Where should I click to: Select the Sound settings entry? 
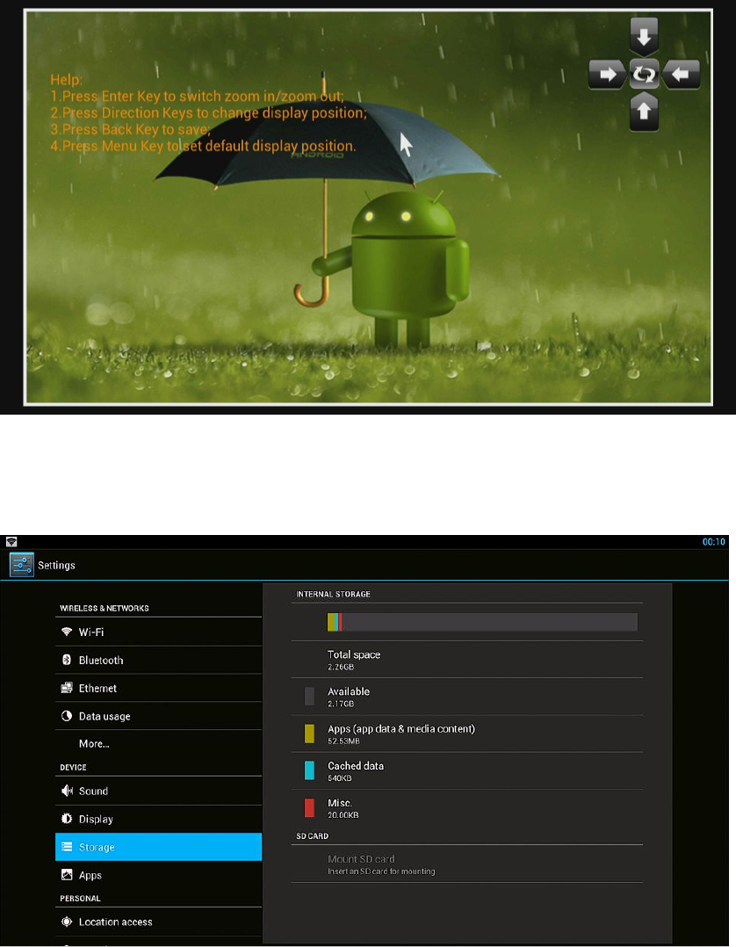158,791
